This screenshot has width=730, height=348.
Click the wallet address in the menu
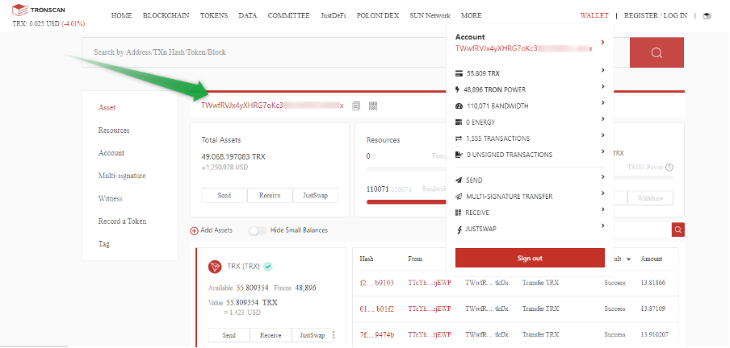(524, 49)
